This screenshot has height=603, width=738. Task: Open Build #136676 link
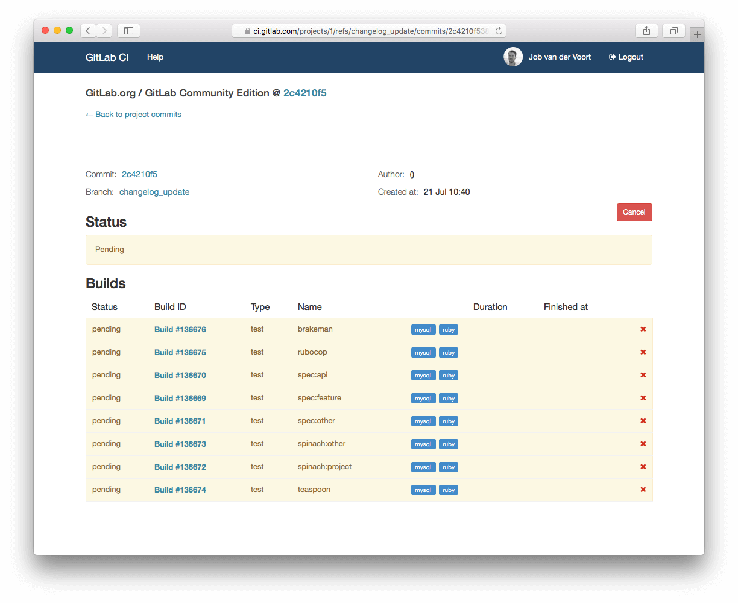(180, 330)
